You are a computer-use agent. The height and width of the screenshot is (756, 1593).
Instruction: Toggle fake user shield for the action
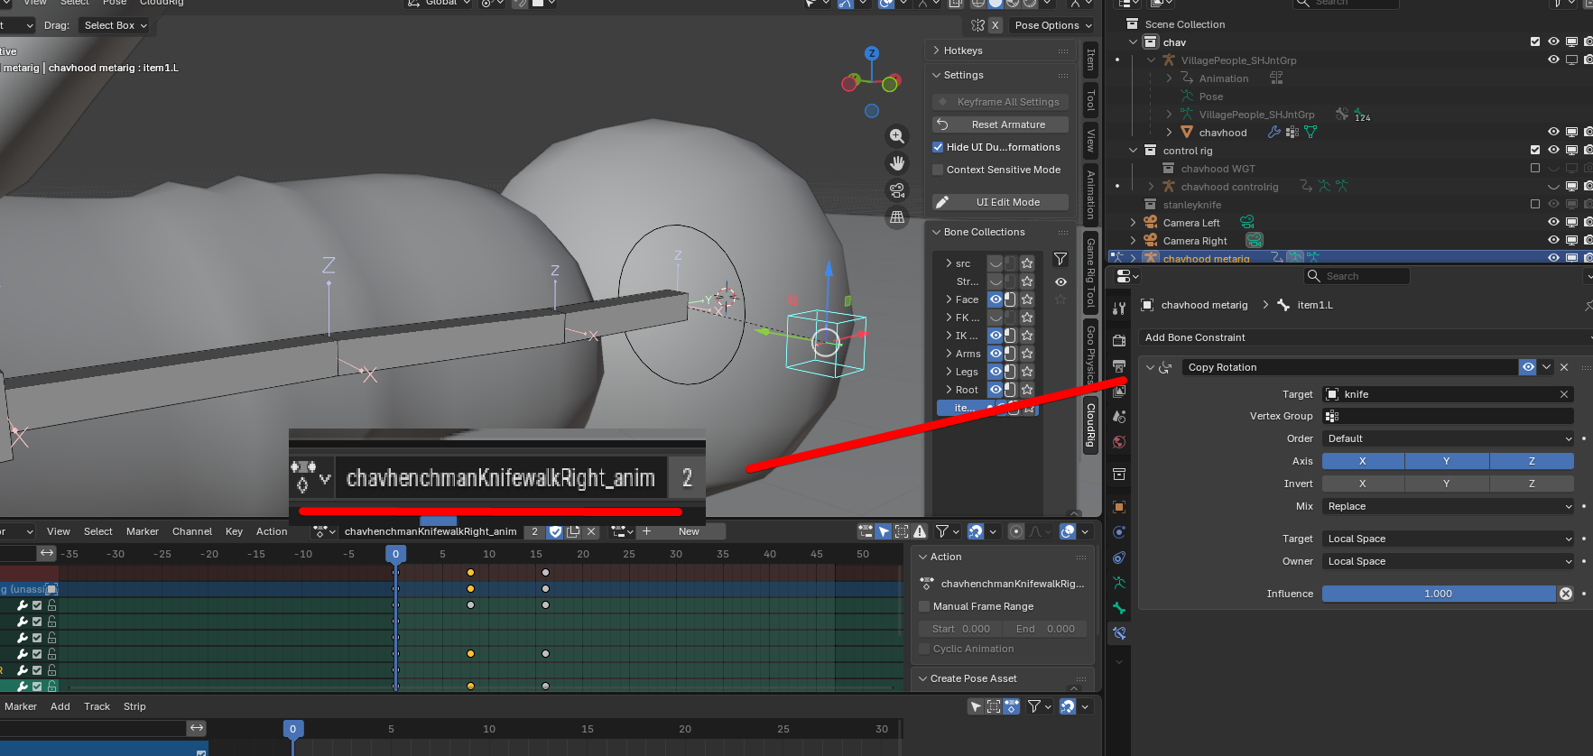[555, 531]
